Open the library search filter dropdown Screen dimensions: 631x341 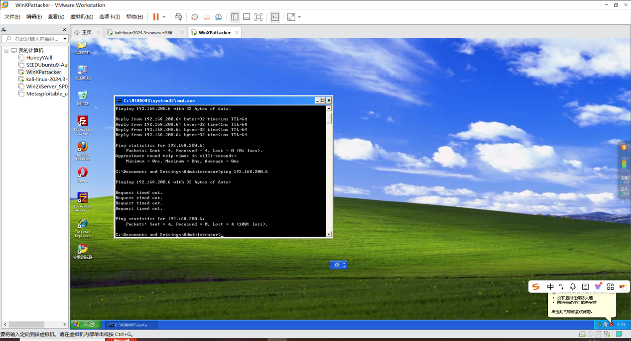[65, 39]
